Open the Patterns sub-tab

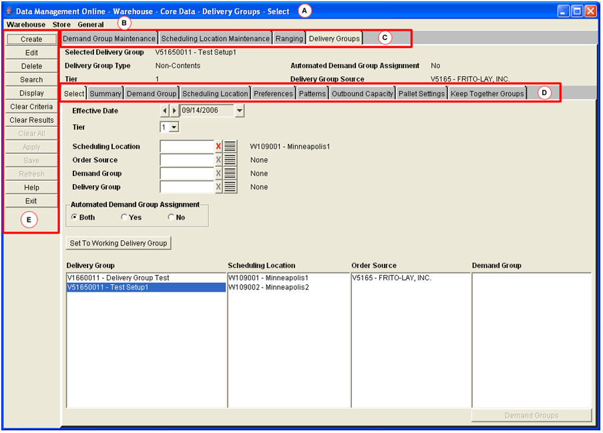pyautogui.click(x=313, y=93)
